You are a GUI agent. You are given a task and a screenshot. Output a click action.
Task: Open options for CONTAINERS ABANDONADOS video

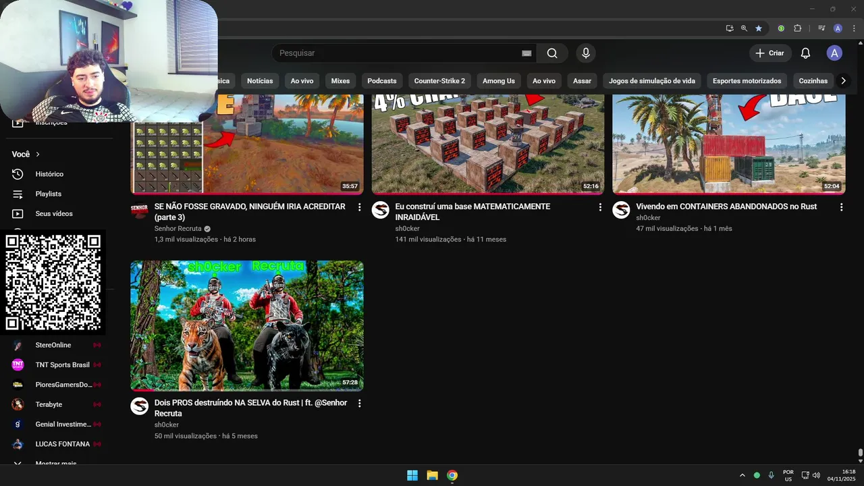841,207
